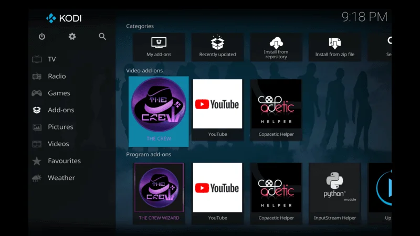The image size is (420, 236).
Task: Click the Radio icon in sidebar
Action: tap(37, 76)
